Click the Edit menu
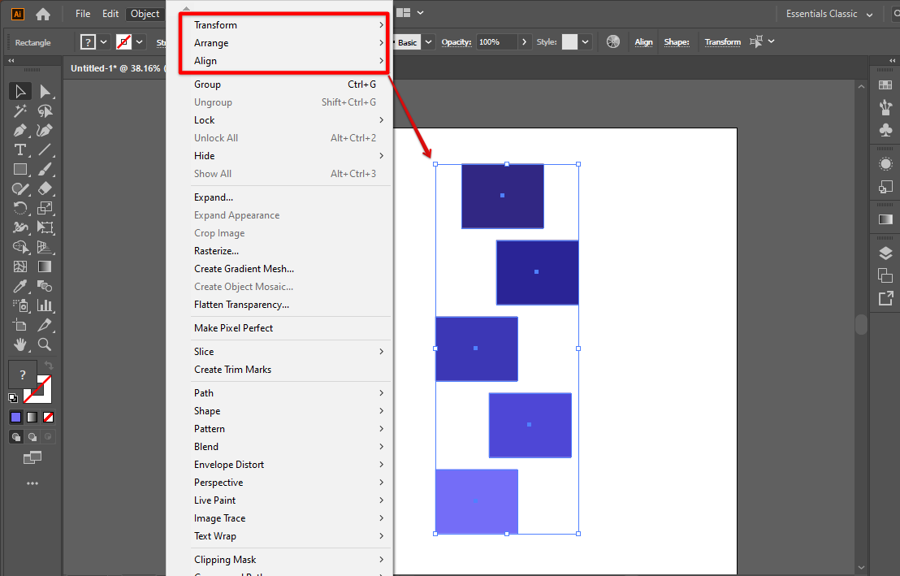The width and height of the screenshot is (900, 576). (110, 13)
